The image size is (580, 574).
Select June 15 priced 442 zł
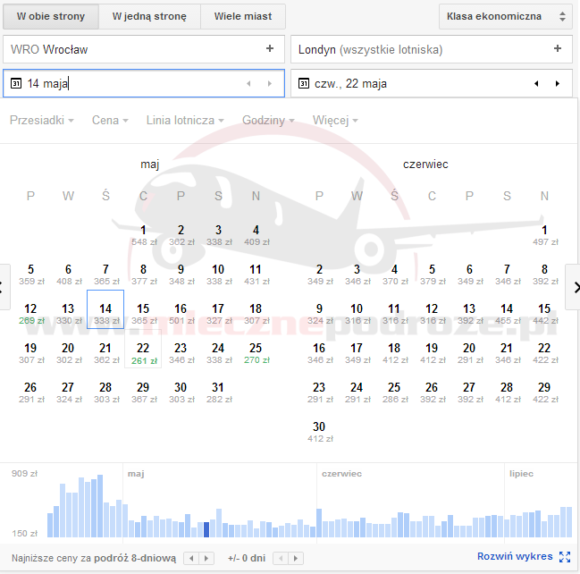(544, 314)
